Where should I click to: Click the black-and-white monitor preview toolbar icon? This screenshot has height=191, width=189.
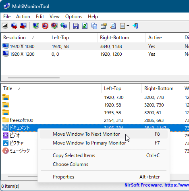click(x=5, y=26)
